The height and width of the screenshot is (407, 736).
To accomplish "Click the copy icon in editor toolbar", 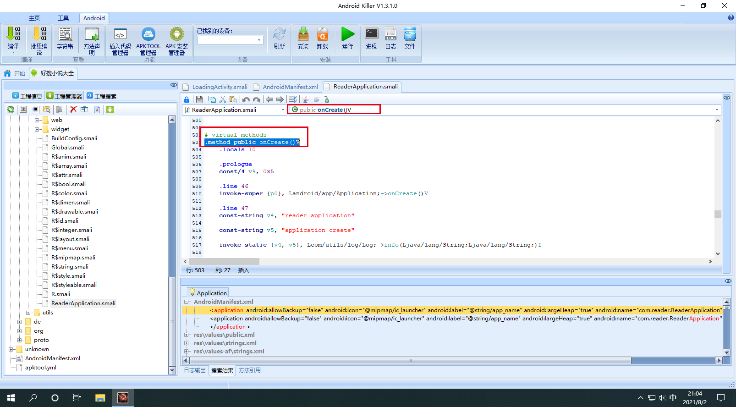I will pyautogui.click(x=212, y=99).
